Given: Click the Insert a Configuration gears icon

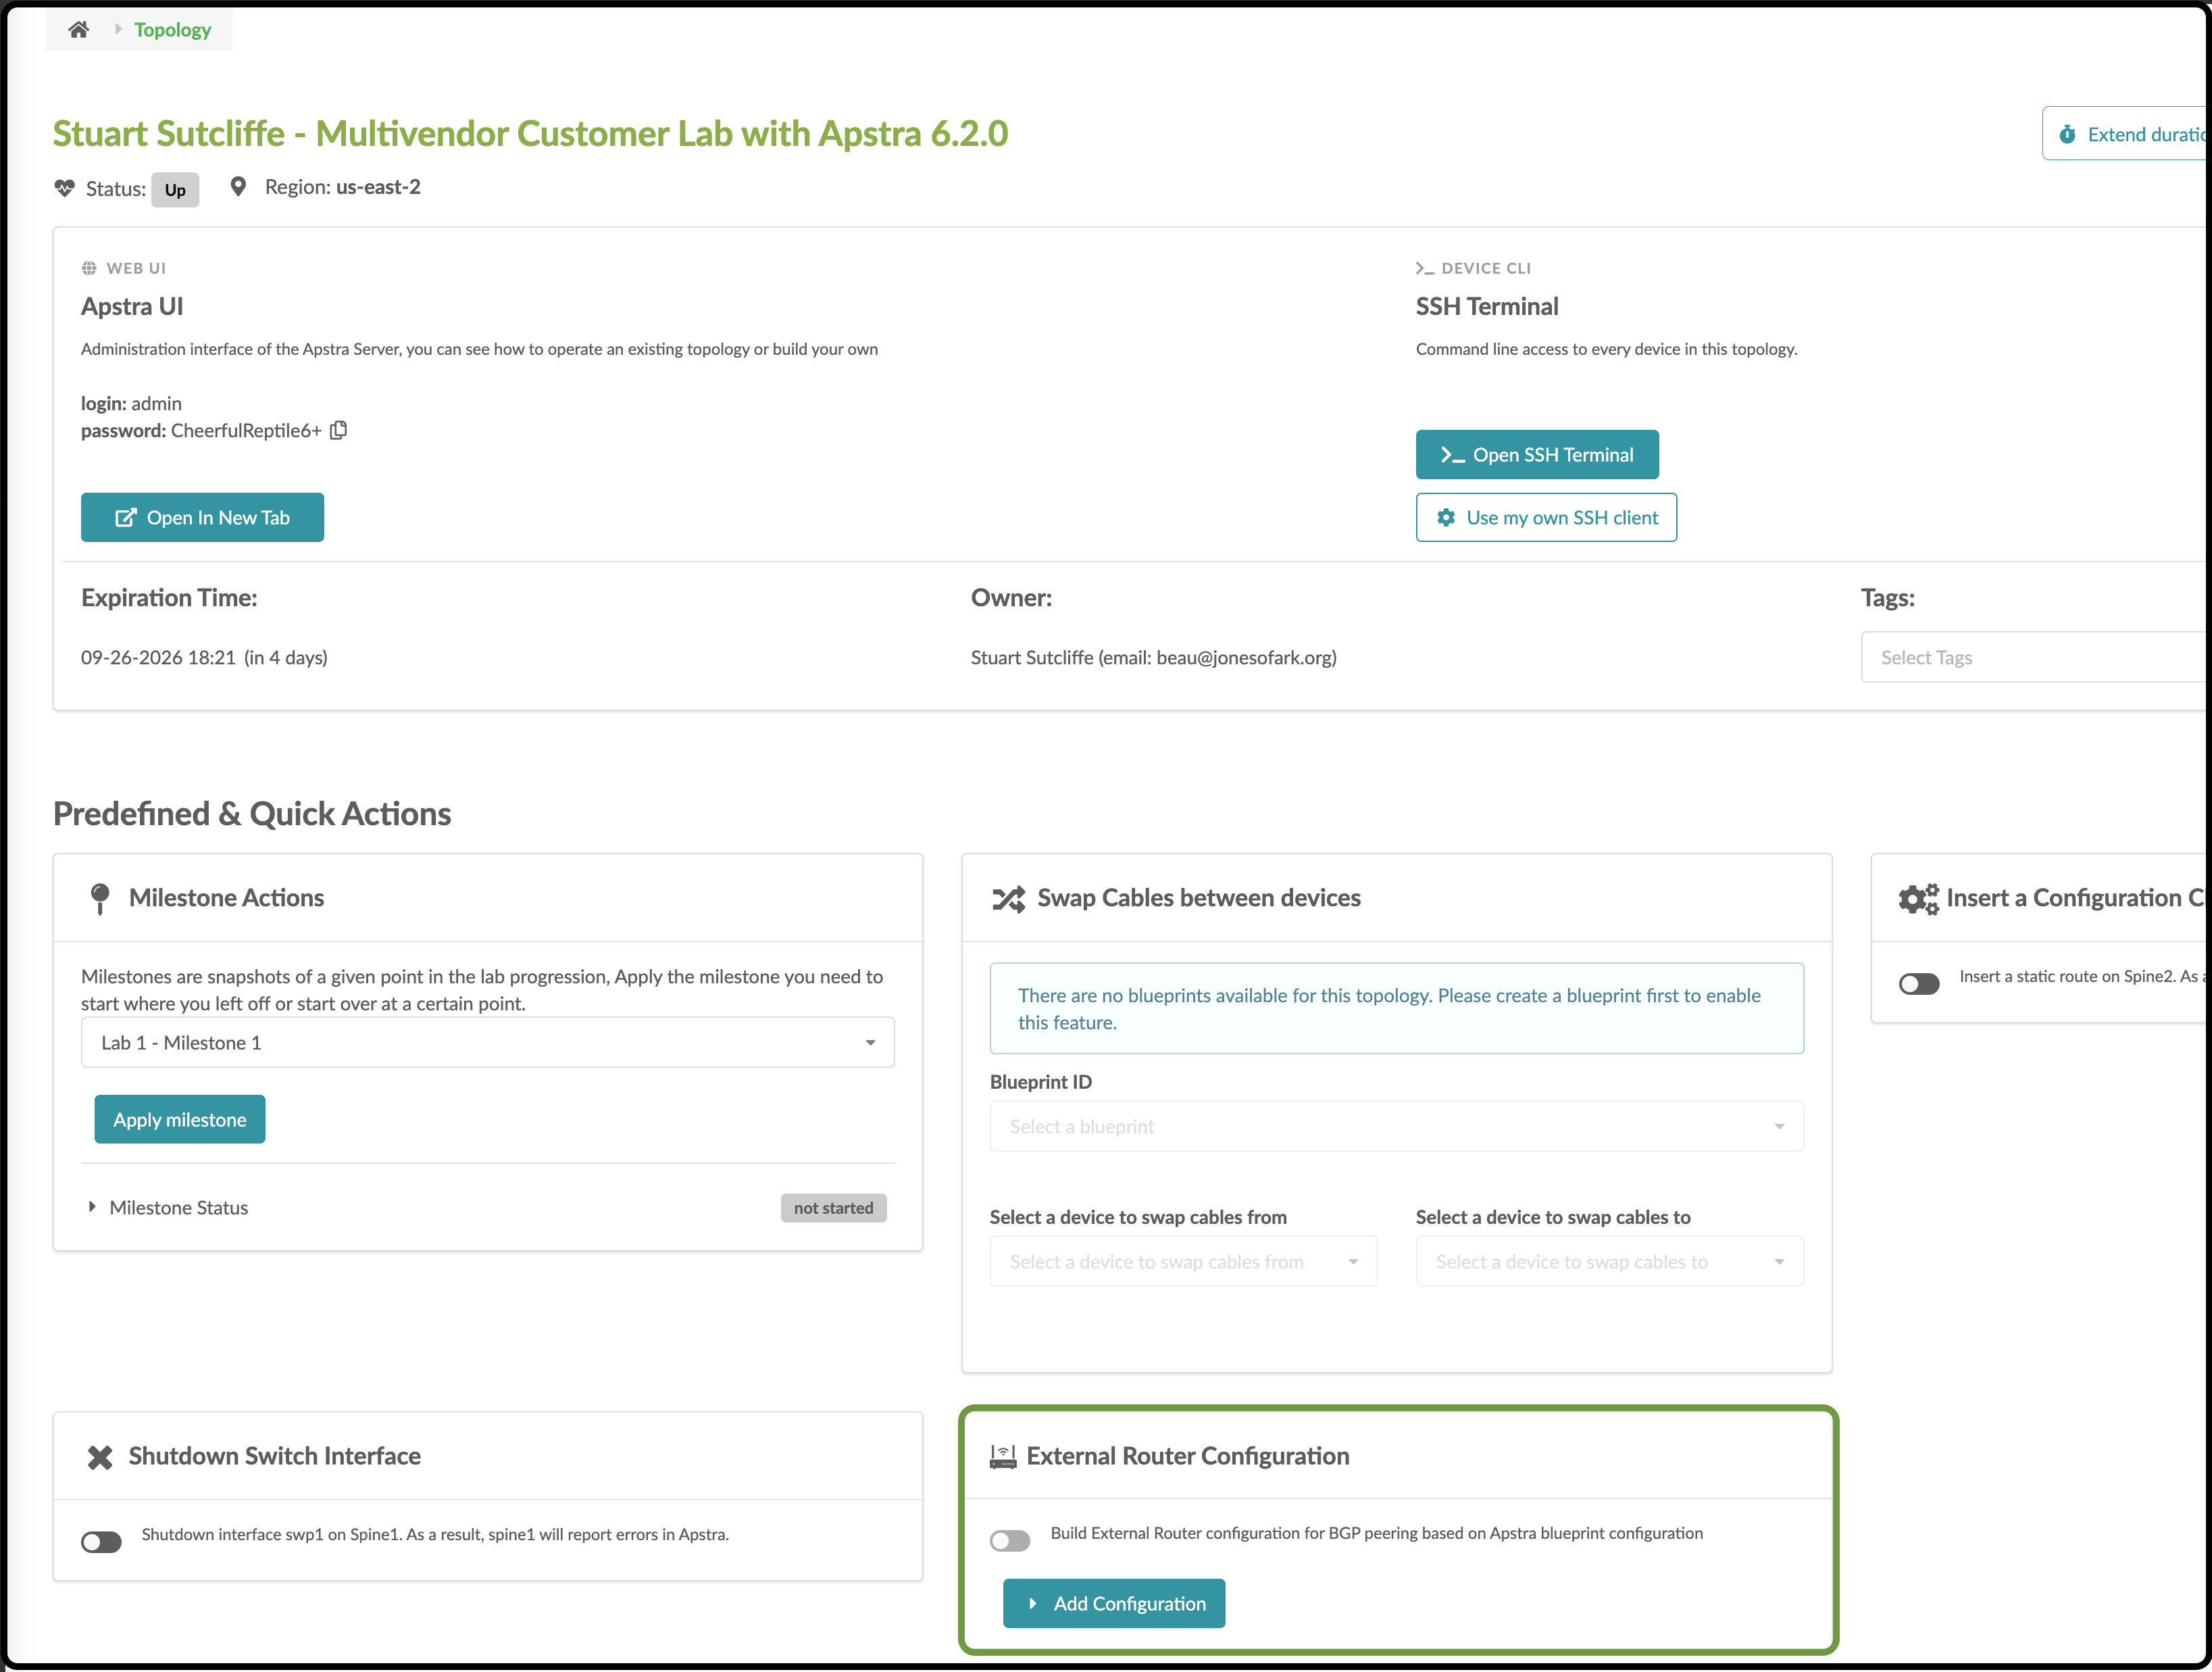Looking at the screenshot, I should (1918, 899).
